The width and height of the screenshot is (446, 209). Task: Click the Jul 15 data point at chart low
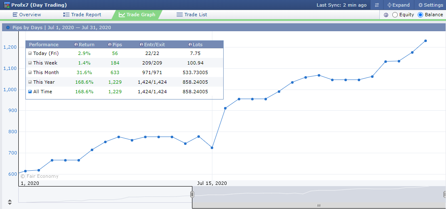tap(212, 148)
